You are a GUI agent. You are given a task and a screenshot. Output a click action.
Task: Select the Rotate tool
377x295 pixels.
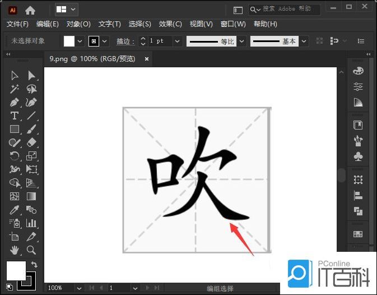pyautogui.click(x=15, y=156)
